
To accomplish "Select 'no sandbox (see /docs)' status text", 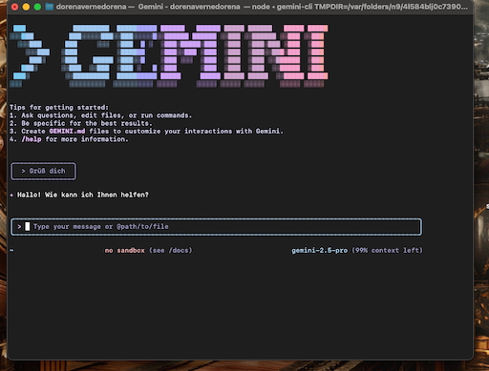I will (x=149, y=251).
